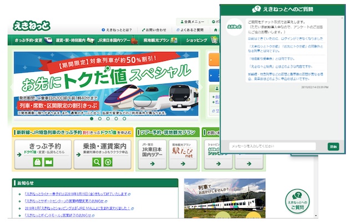Click the えきねっと avatar in the chat window
Image resolution: width=355 pixels, height=223 pixels.
[x=235, y=28]
